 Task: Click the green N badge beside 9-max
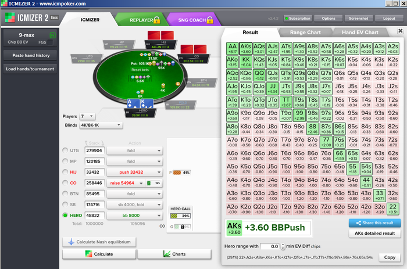(x=52, y=35)
